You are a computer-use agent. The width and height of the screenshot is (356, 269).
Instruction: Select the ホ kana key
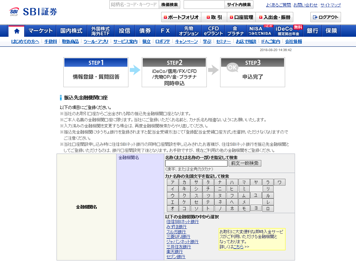(x=232, y=209)
